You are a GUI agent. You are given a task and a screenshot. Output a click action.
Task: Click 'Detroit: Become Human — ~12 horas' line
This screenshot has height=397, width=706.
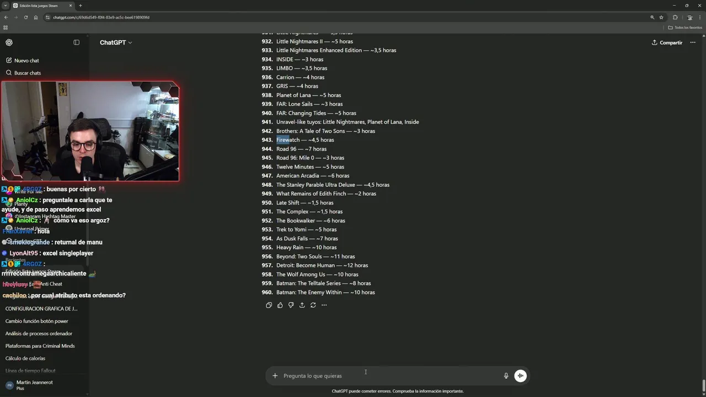point(322,265)
